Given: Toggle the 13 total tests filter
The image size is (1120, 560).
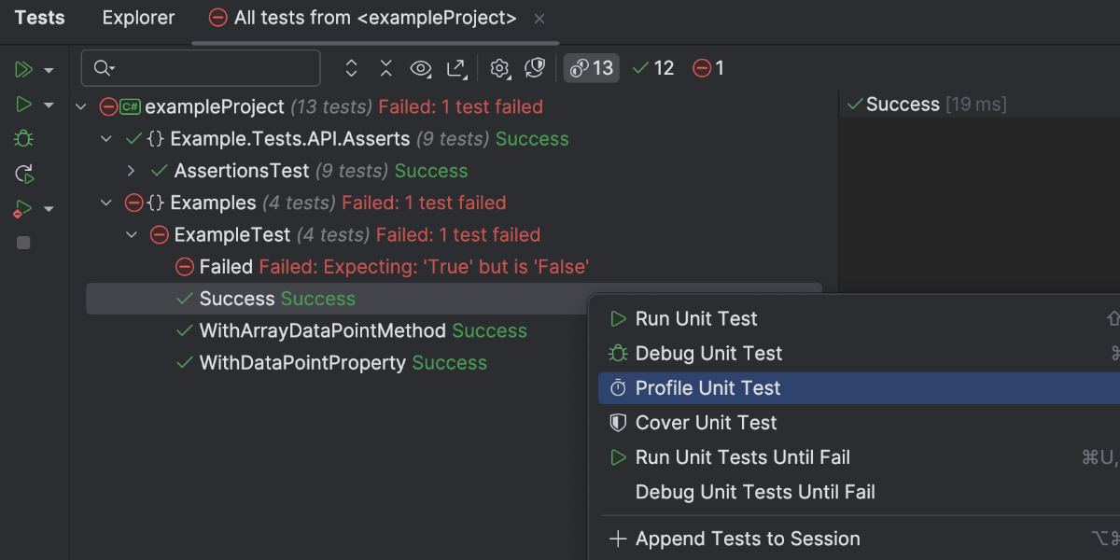Looking at the screenshot, I should coord(591,68).
